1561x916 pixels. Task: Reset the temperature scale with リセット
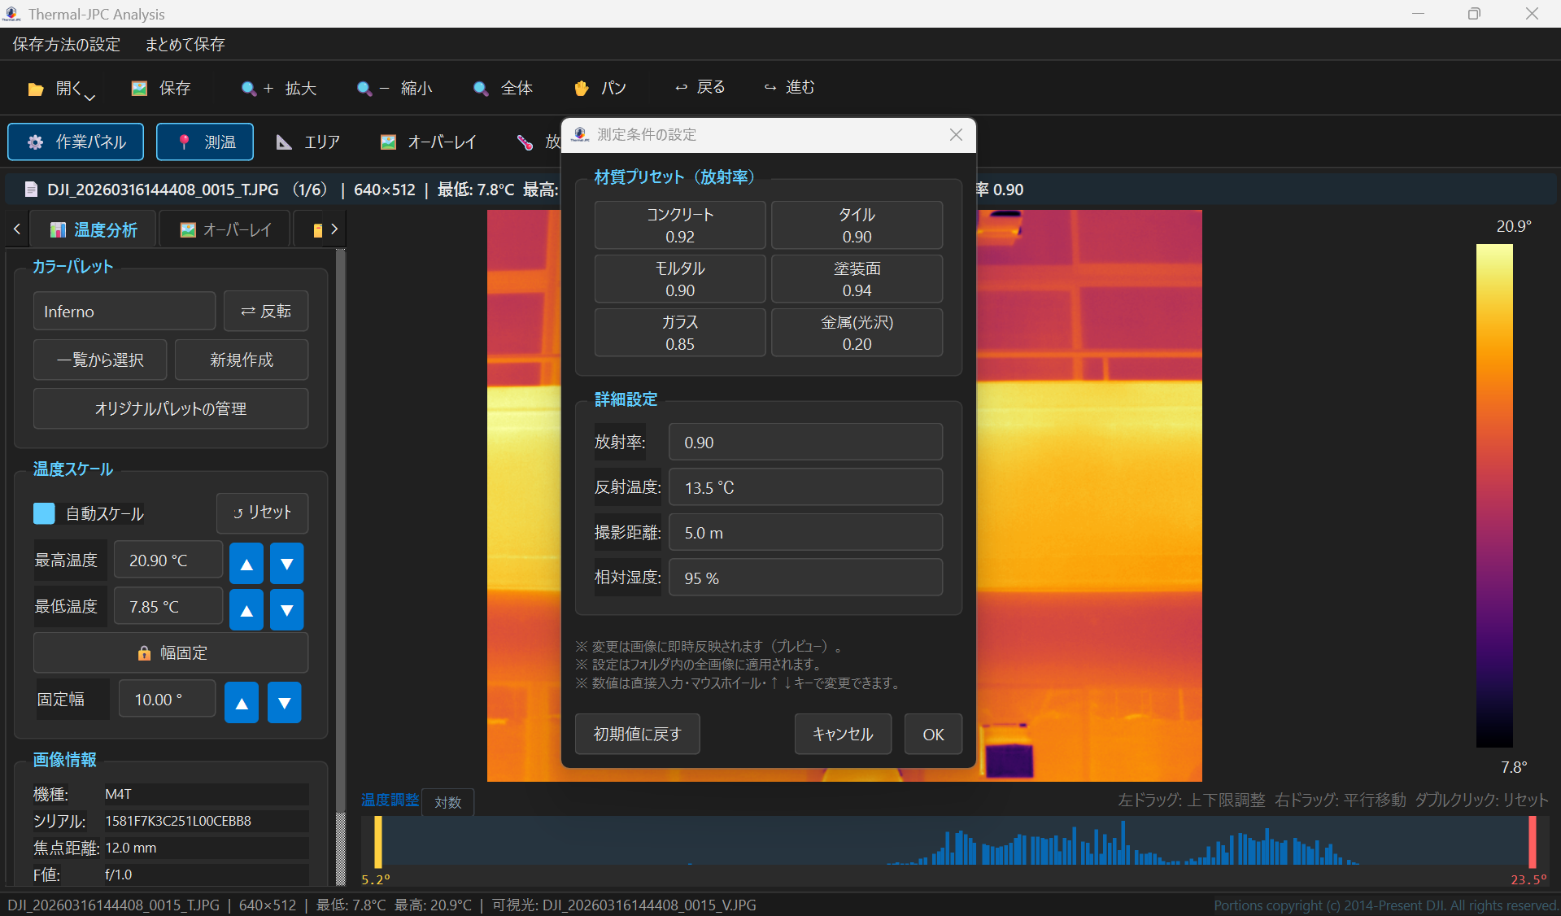262,513
